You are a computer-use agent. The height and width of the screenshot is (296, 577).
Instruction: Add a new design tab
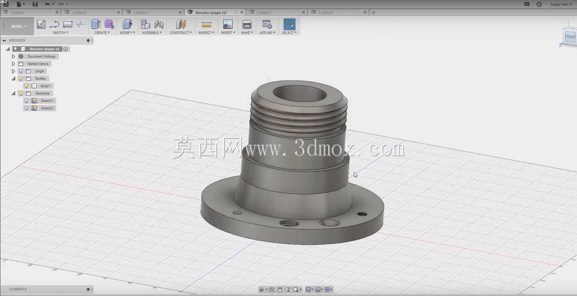click(373, 13)
